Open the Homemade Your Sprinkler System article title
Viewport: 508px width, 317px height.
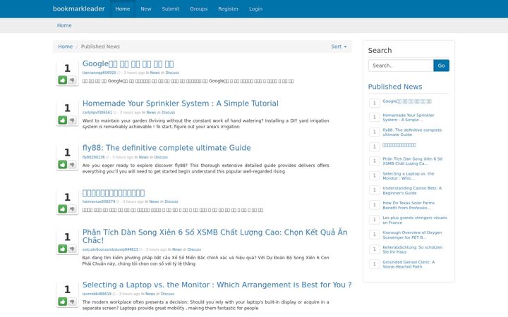coord(181,104)
